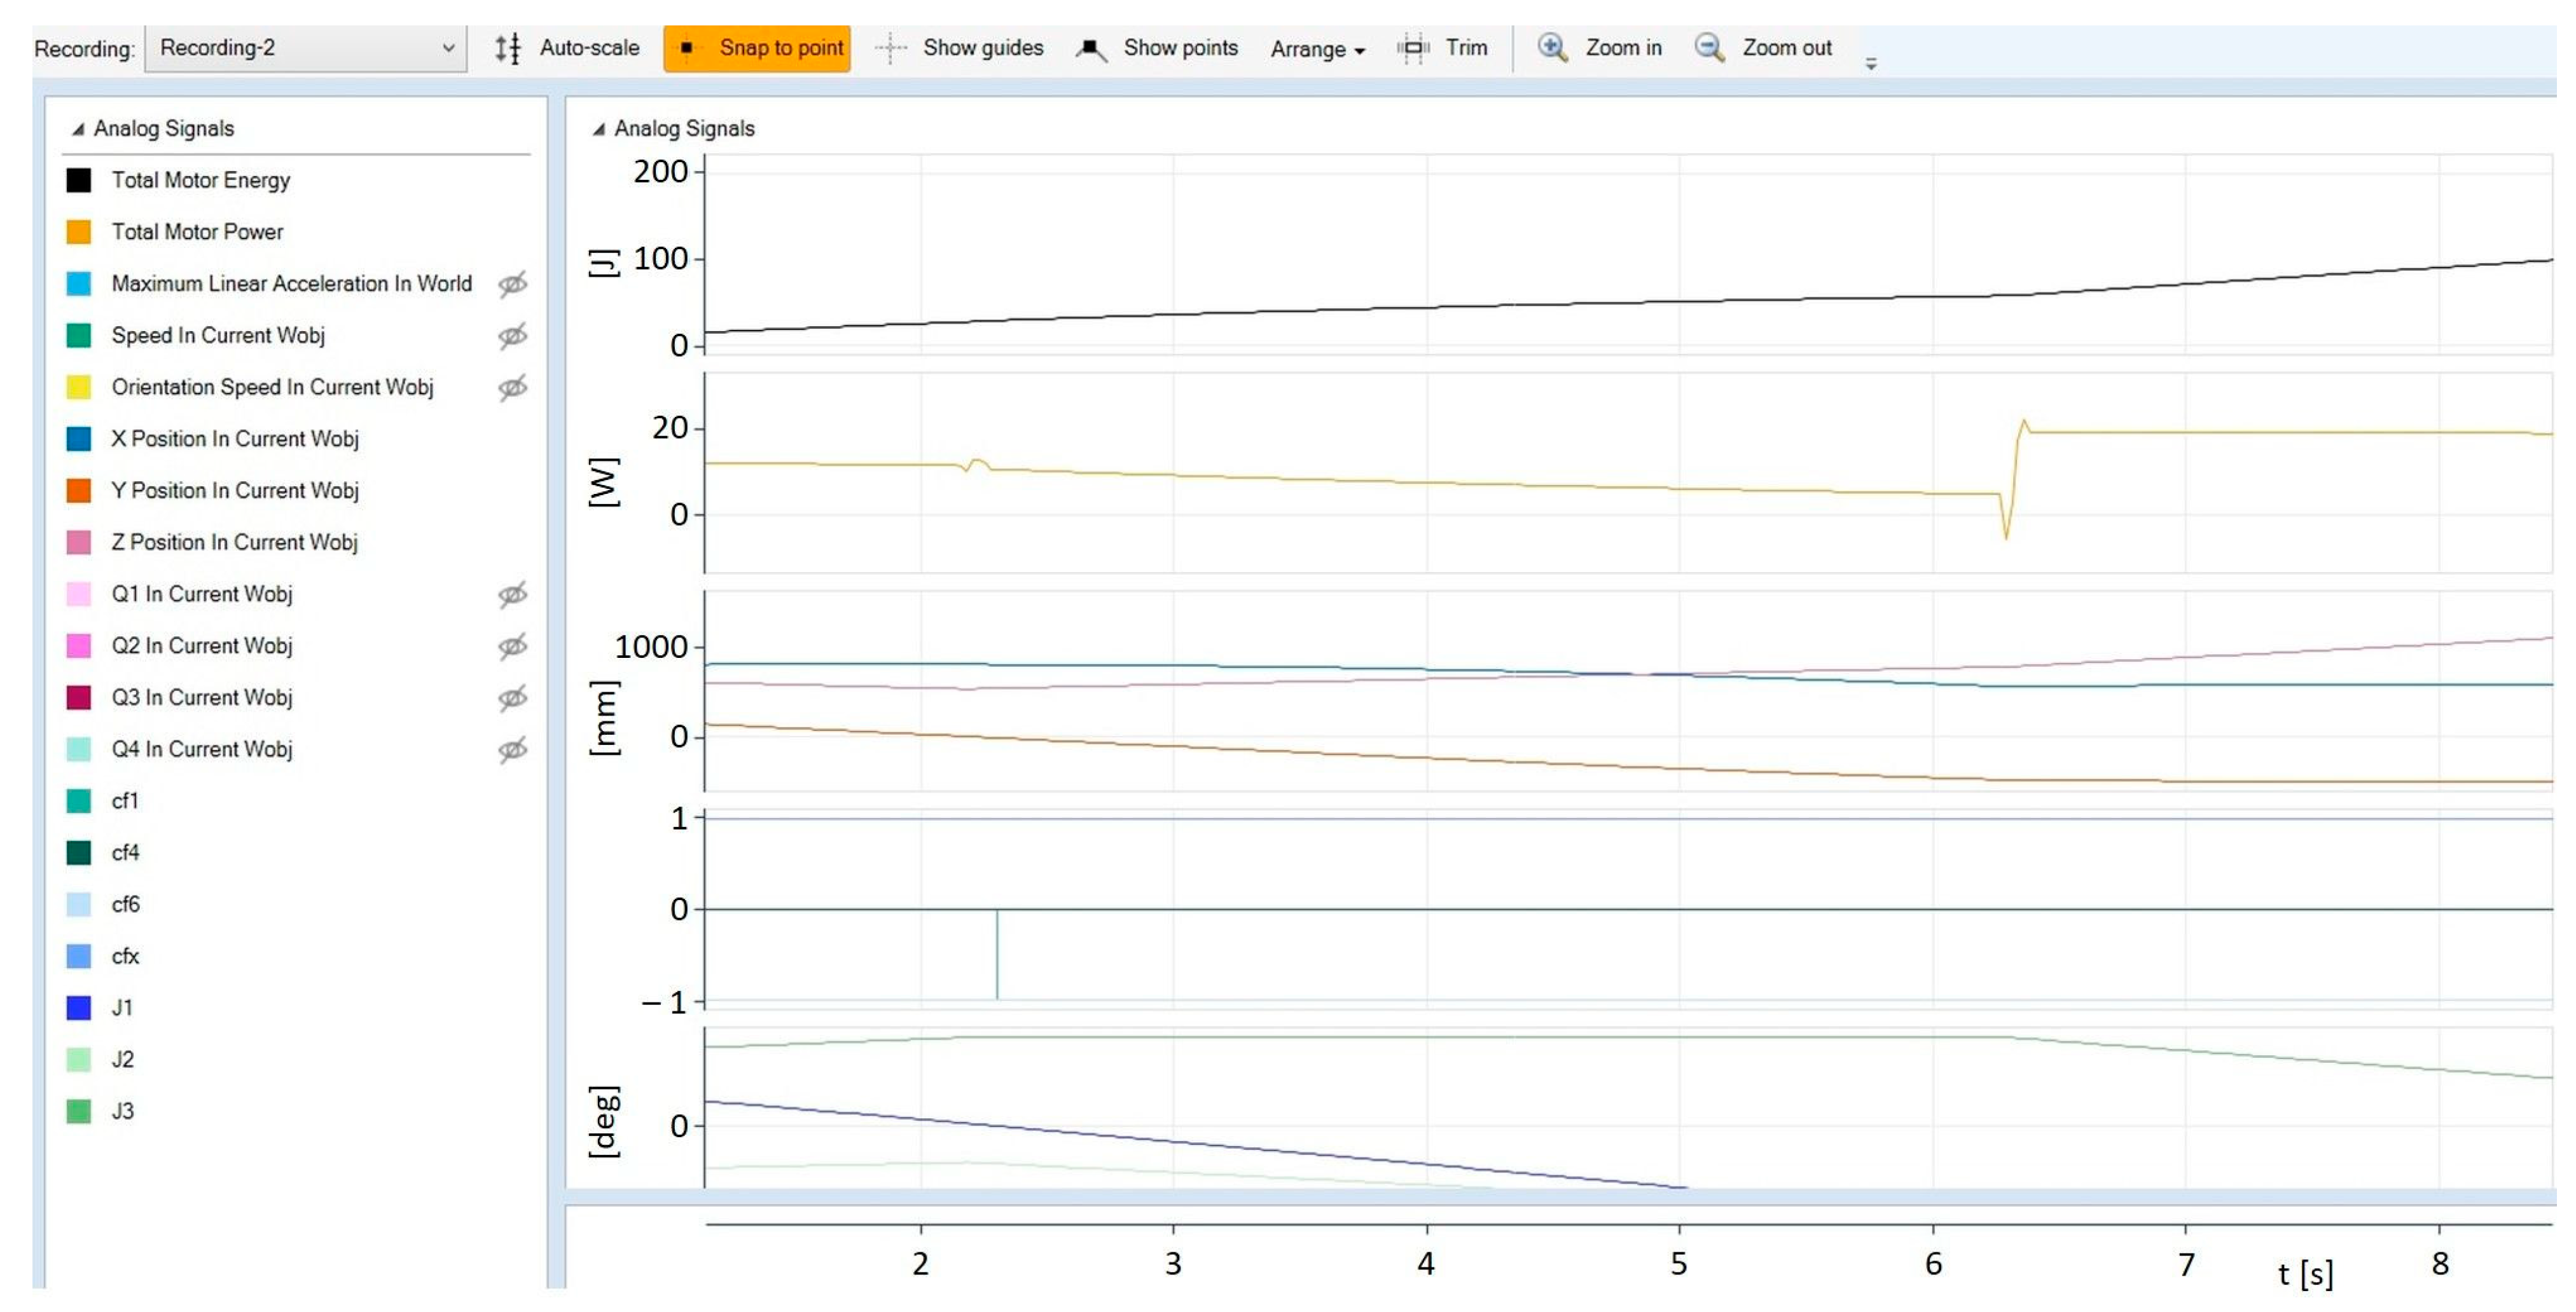Open the Arrange dropdown menu
This screenshot has height=1312, width=2576.
click(1317, 49)
